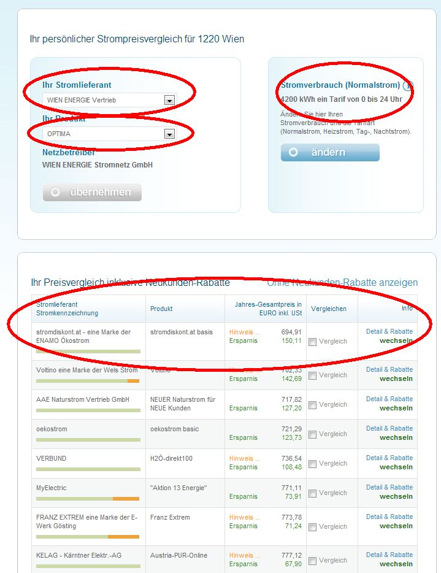The height and width of the screenshot is (573, 441).
Task: Click Hinweis link in FRANZ EXTREM row
Action: click(x=245, y=517)
